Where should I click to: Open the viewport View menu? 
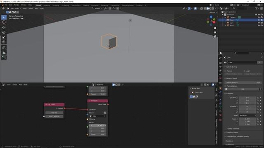tap(25, 8)
